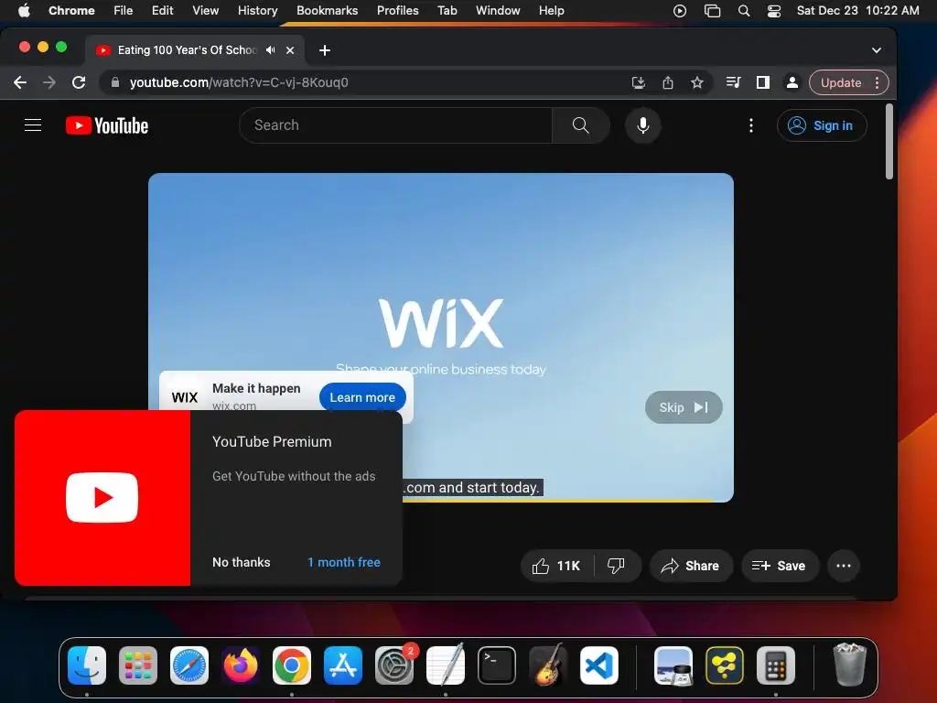Screen dimensions: 937x703
Task: Launch Visual Studio Code from Dock
Action: coord(598,665)
